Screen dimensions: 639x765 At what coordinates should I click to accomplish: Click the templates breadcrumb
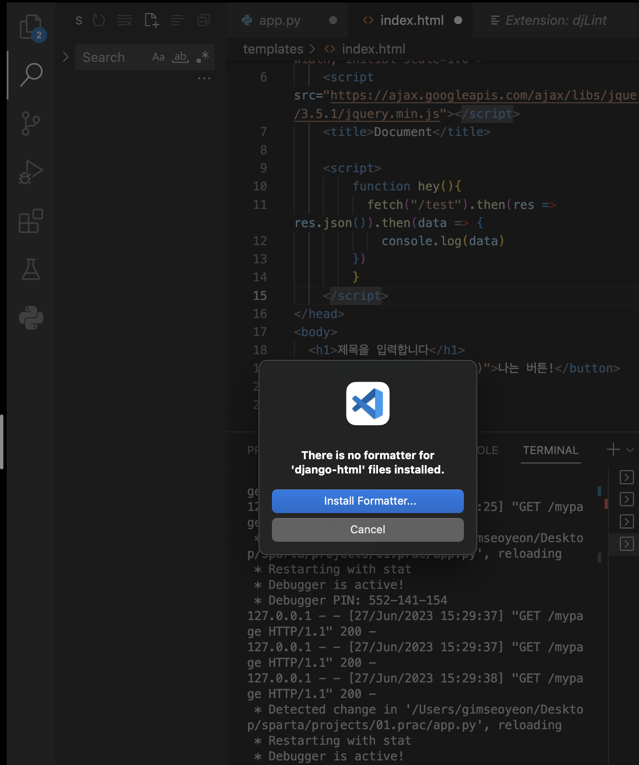tap(273, 49)
